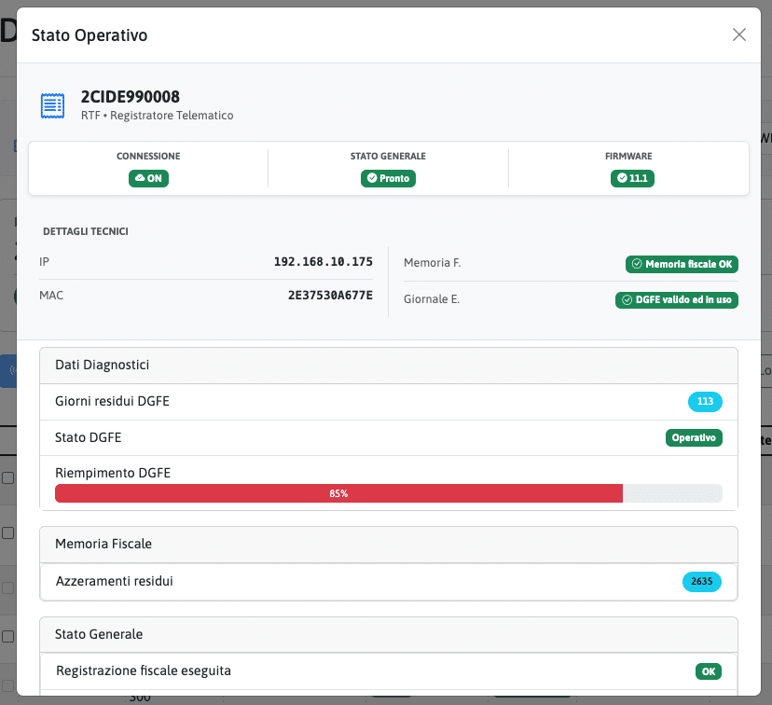Collapse the Dati Diagnostici section header
The image size is (772, 705).
coord(388,366)
